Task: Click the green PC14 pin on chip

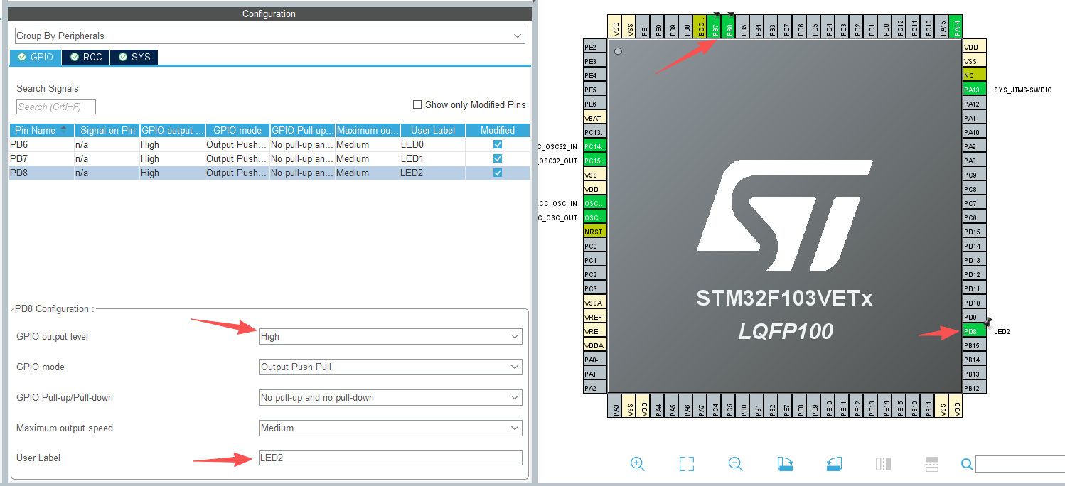Action: click(x=594, y=146)
